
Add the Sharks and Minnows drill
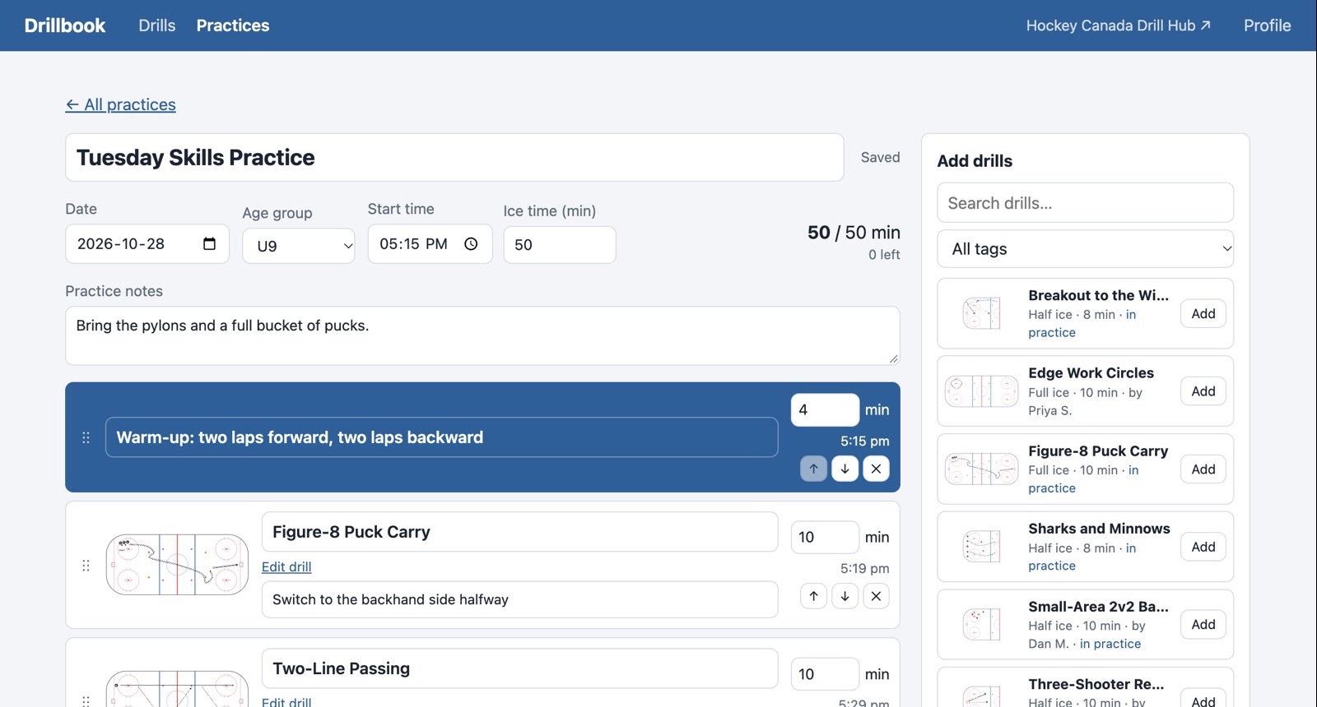point(1203,547)
